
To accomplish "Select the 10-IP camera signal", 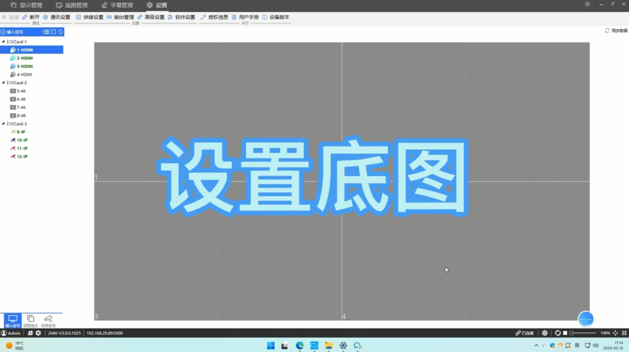I will (19, 140).
